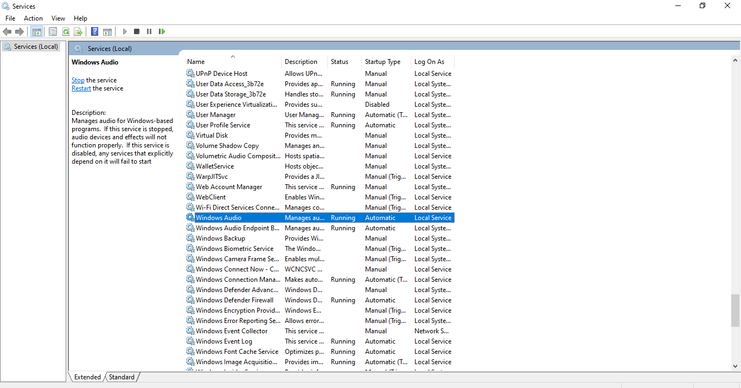Click the vertical scrollbar thumb
This screenshot has width=741, height=388.
coord(735,311)
